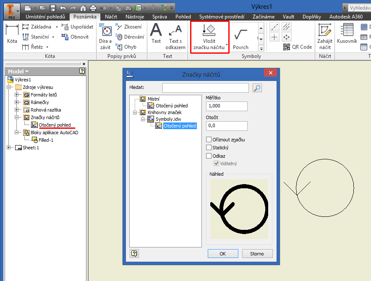Choose the Základna baseline dimension tool
This screenshot has height=281, width=371.
(37, 27)
